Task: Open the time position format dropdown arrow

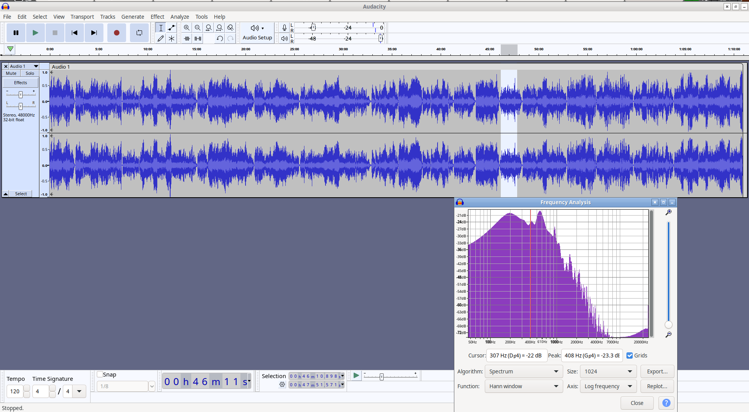Action: point(249,381)
